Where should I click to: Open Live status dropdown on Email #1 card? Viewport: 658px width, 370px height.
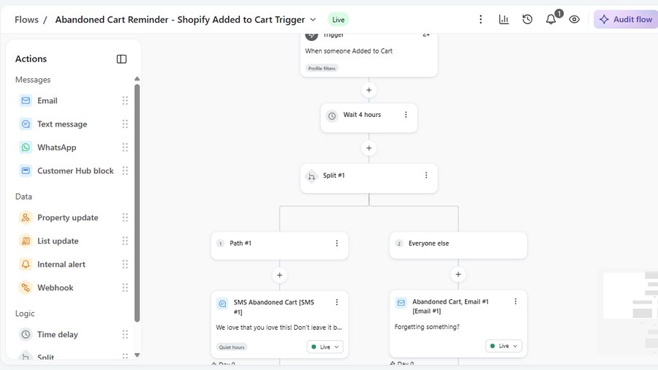point(504,346)
